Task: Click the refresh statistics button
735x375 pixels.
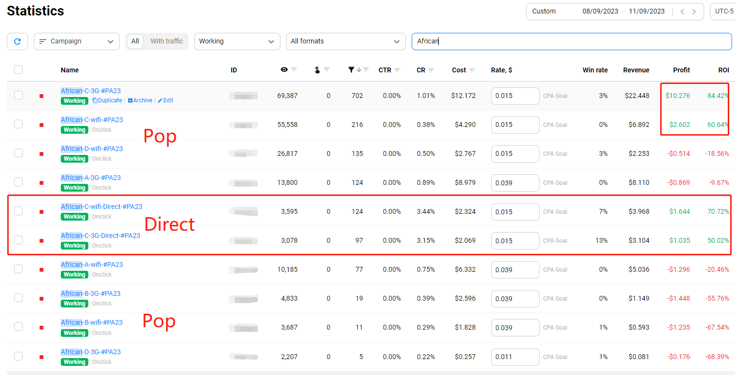Action: pyautogui.click(x=17, y=42)
